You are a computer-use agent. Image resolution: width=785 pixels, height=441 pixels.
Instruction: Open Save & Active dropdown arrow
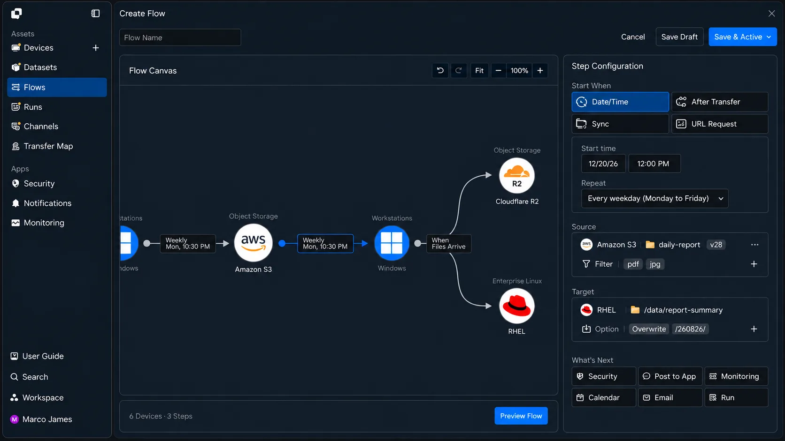(769, 37)
